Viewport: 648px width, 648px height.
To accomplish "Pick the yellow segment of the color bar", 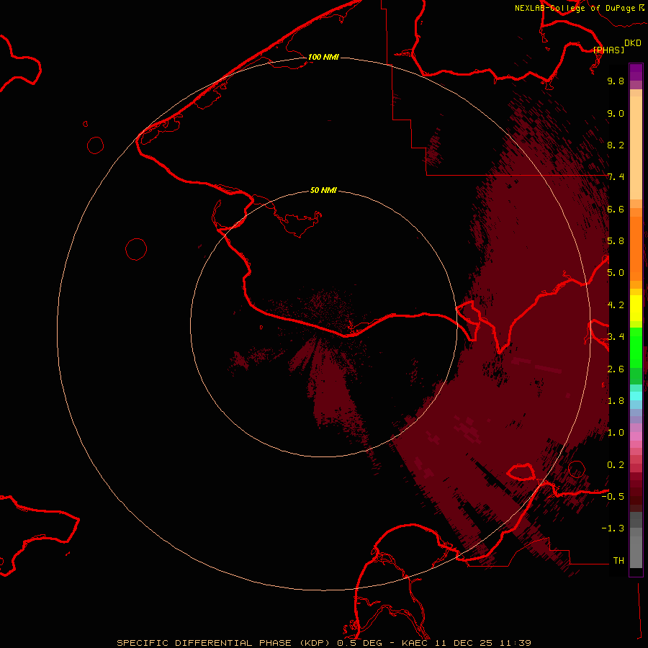I will [x=636, y=308].
